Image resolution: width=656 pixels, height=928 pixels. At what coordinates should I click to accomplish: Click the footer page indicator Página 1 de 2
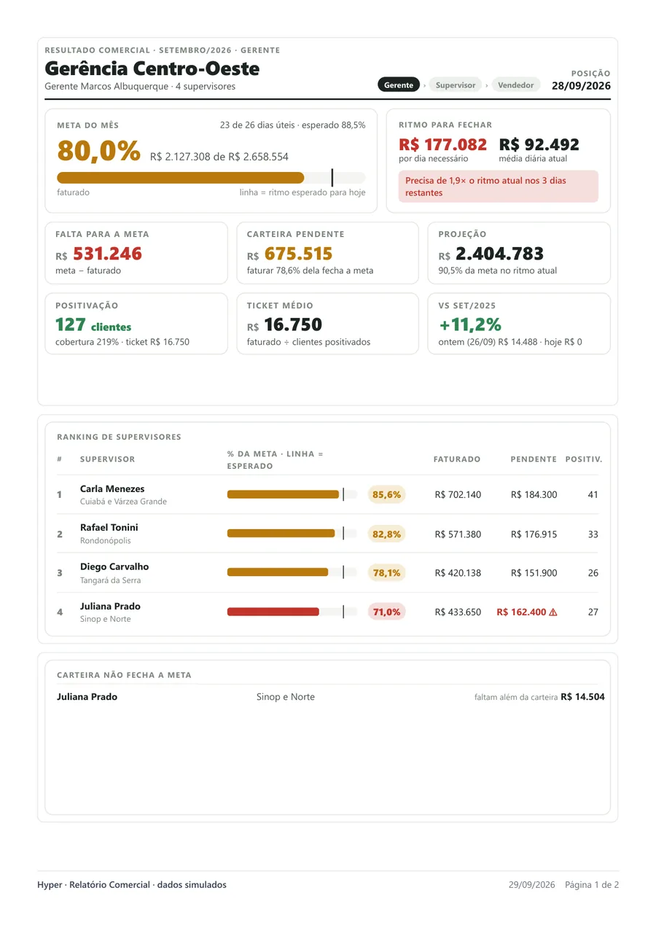pyautogui.click(x=592, y=885)
